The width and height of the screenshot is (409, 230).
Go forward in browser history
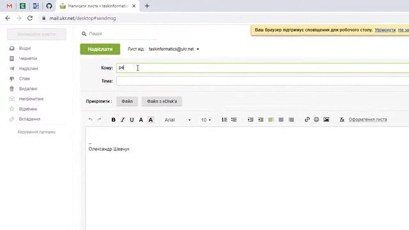(x=19, y=18)
